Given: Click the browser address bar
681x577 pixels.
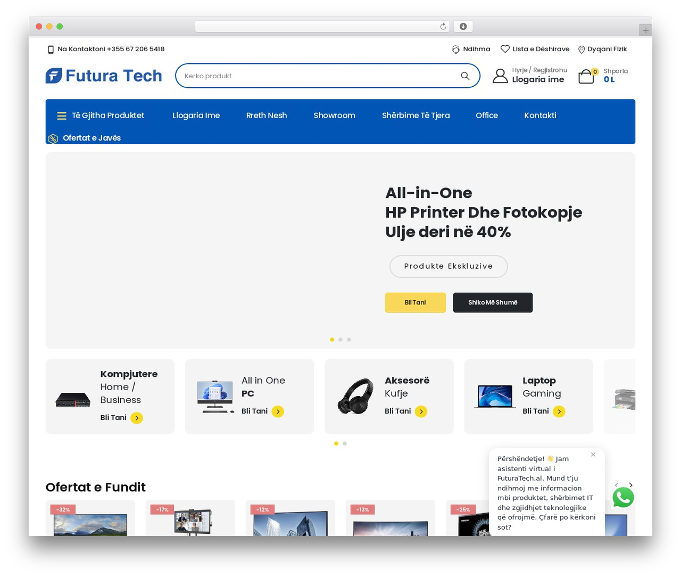Looking at the screenshot, I should pyautogui.click(x=322, y=27).
